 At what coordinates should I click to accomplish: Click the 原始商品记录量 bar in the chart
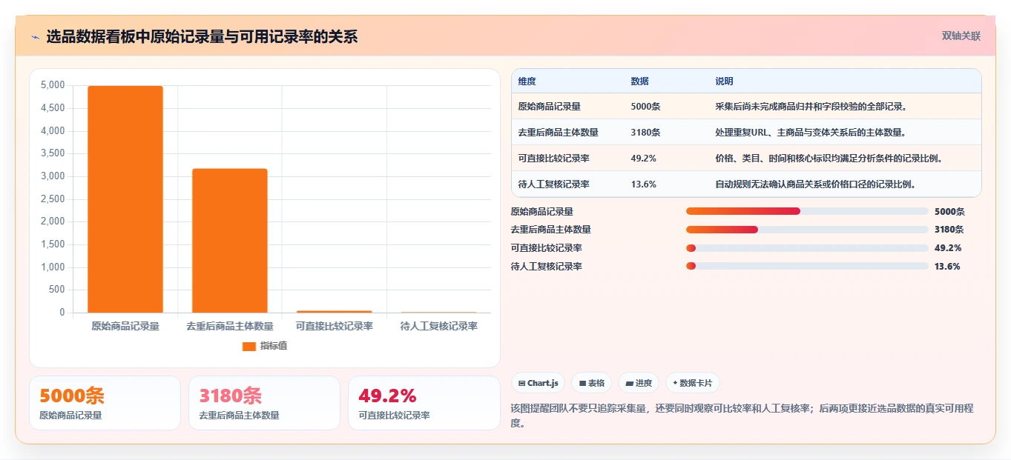(x=125, y=199)
